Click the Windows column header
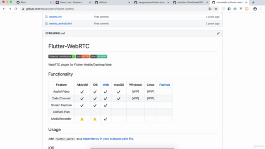 [135, 84]
